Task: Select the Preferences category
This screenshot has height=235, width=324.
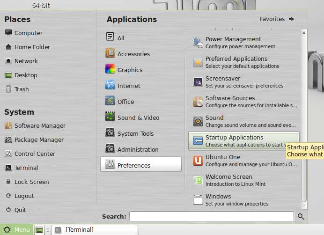Action: [x=141, y=164]
